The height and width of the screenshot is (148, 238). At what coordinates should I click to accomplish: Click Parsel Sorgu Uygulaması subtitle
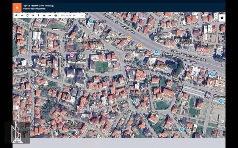(34, 9)
